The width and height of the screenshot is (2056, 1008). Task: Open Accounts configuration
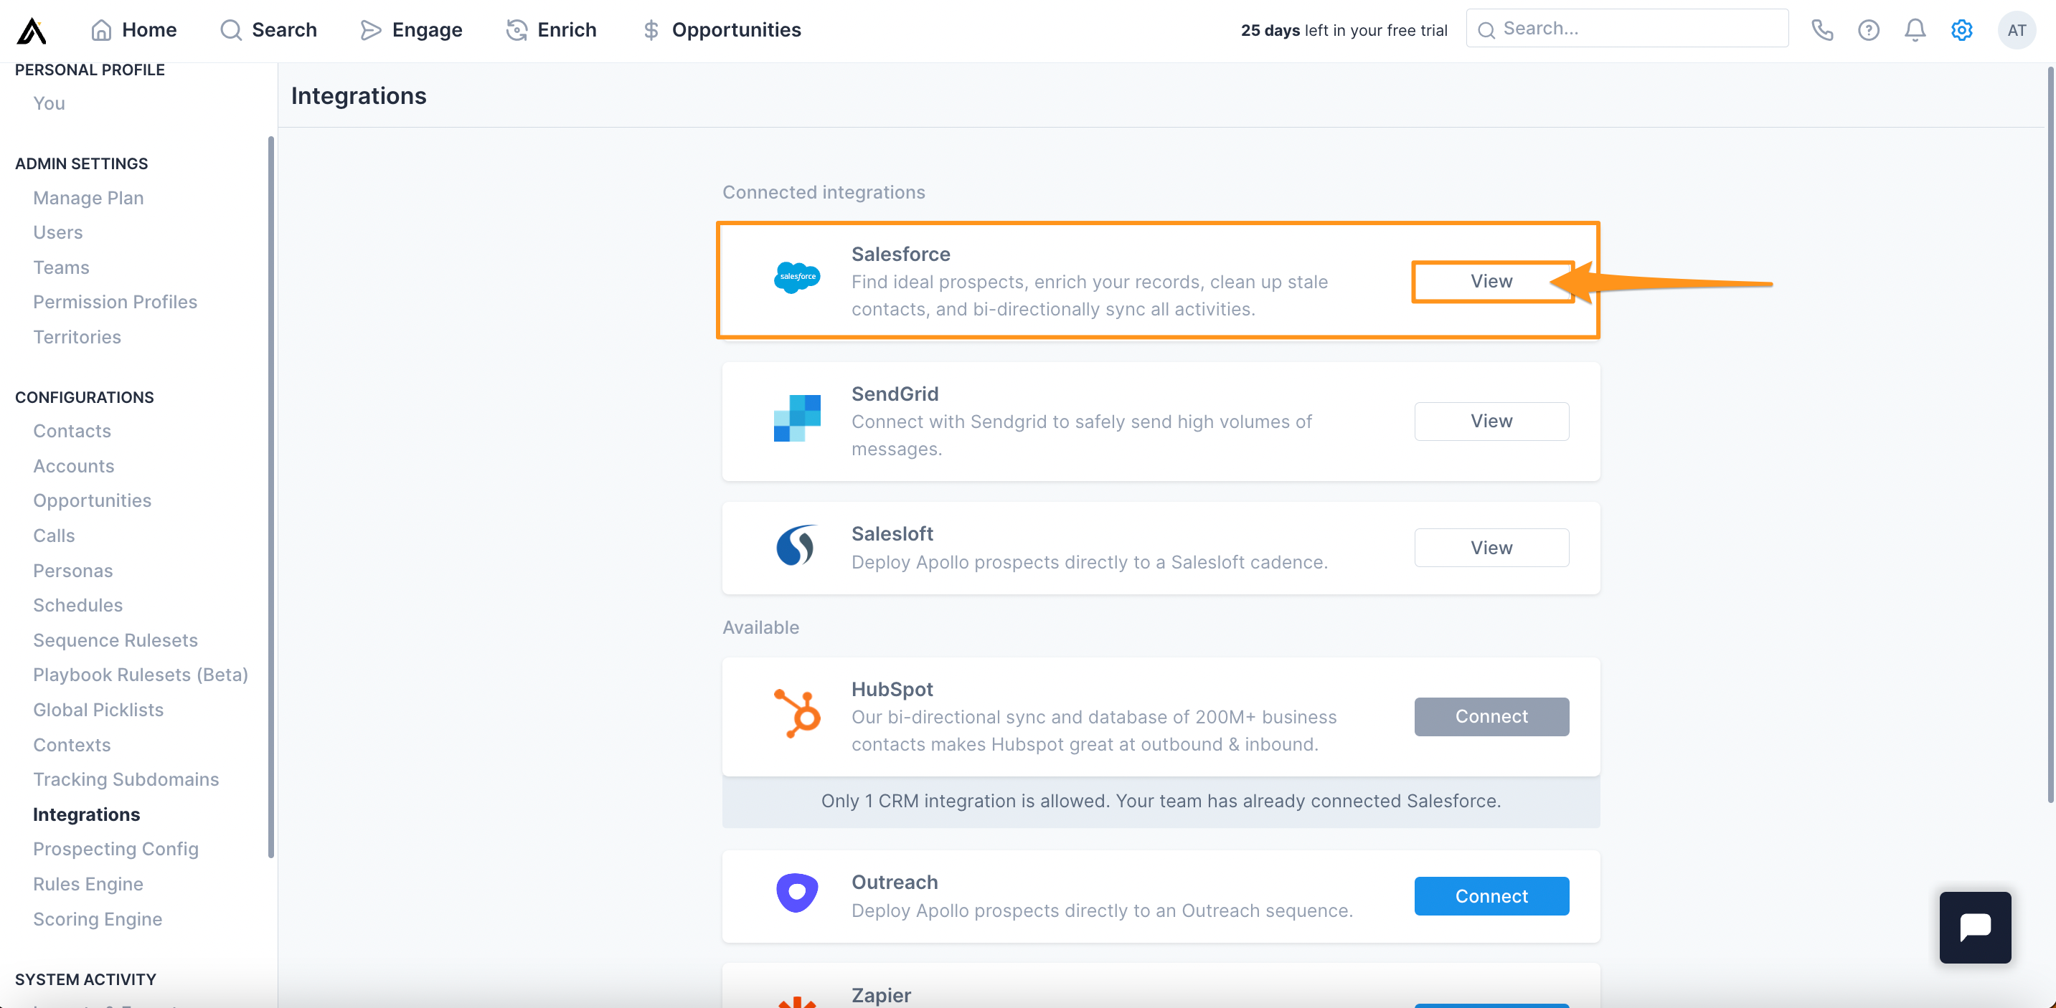click(73, 467)
